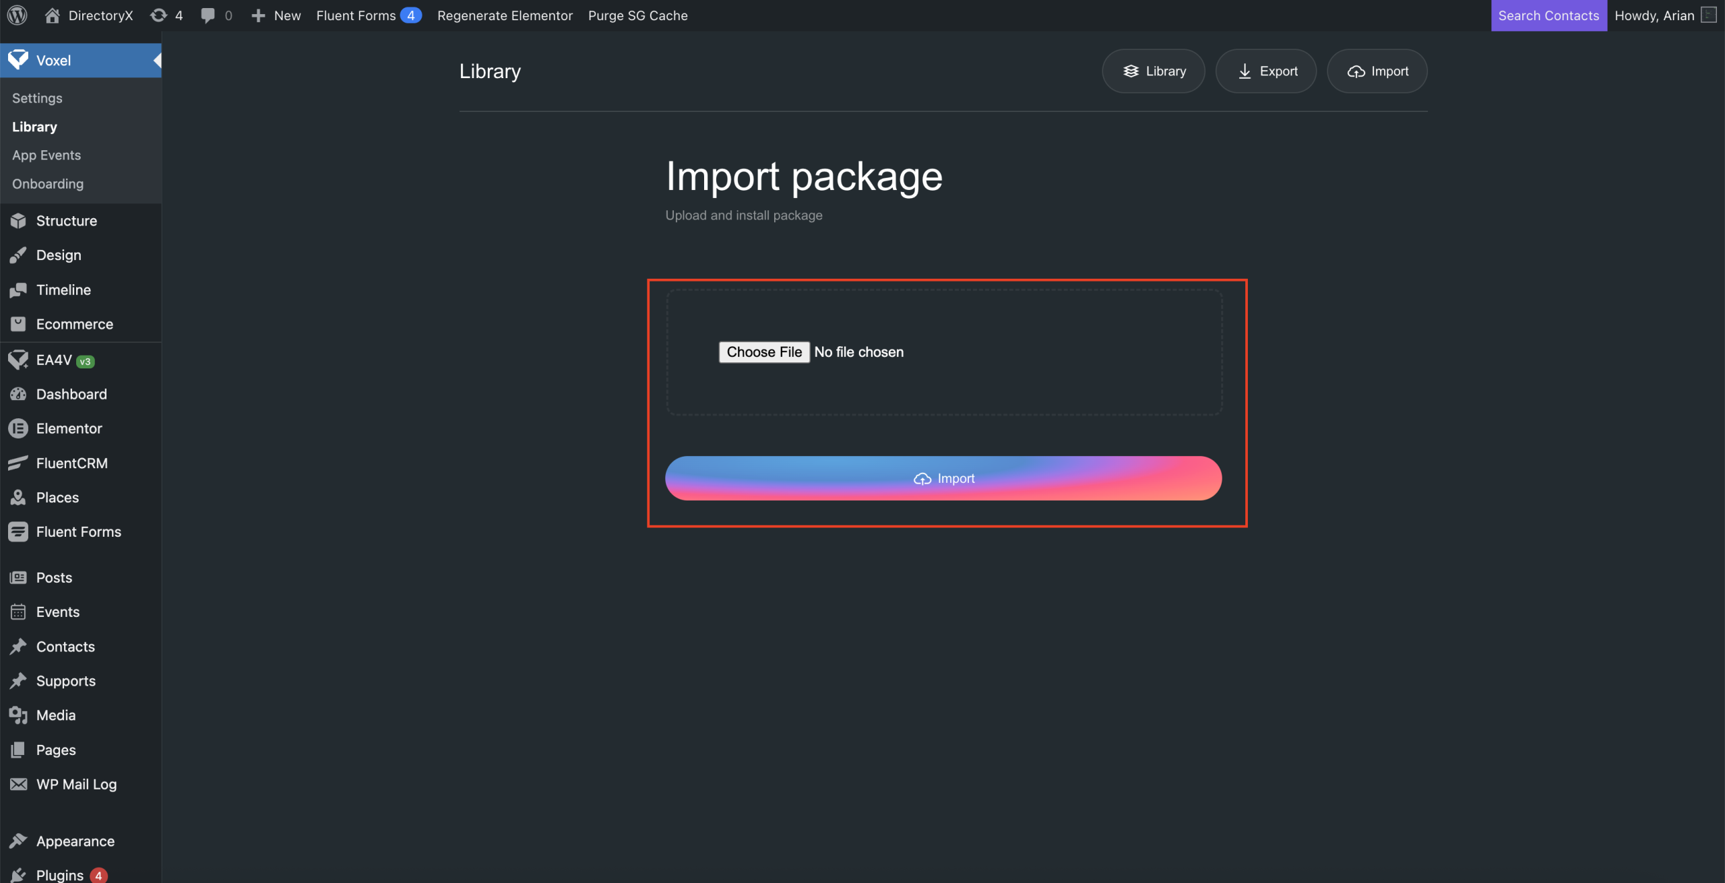Click the Elementor sidebar icon
Image resolution: width=1725 pixels, height=883 pixels.
[x=18, y=428]
